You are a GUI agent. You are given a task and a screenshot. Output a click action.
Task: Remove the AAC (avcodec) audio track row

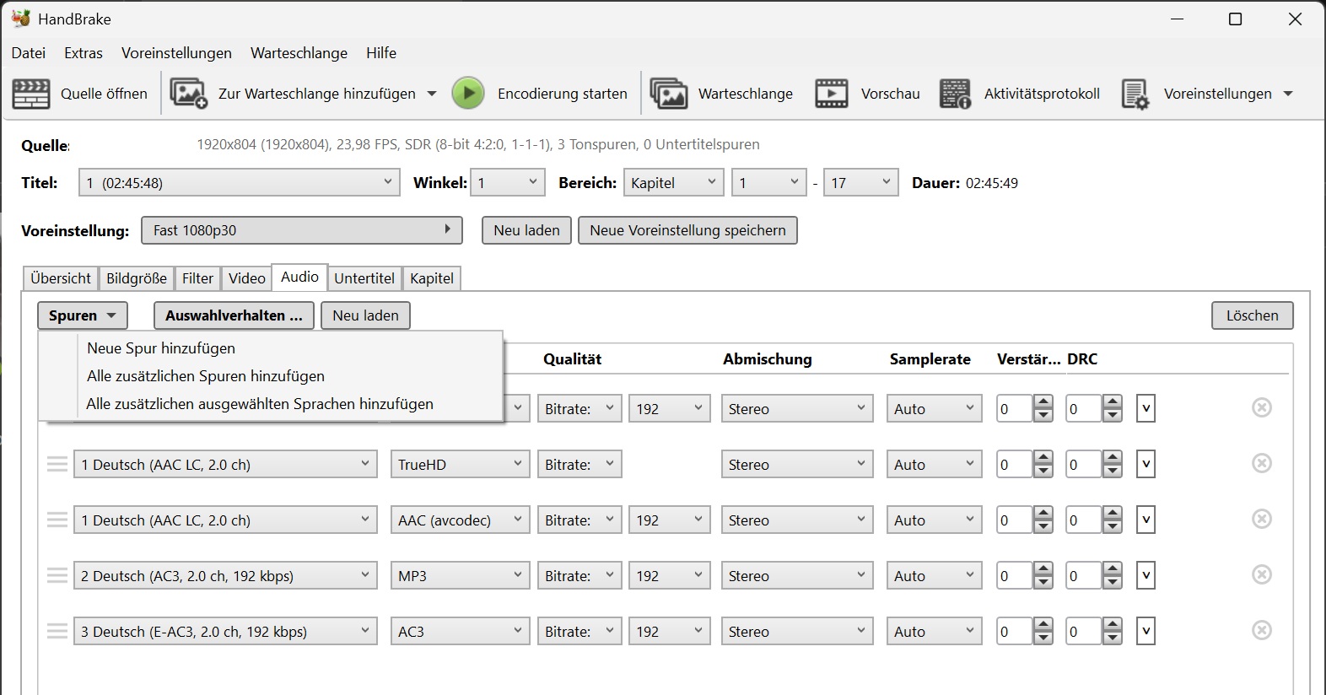pos(1262,519)
